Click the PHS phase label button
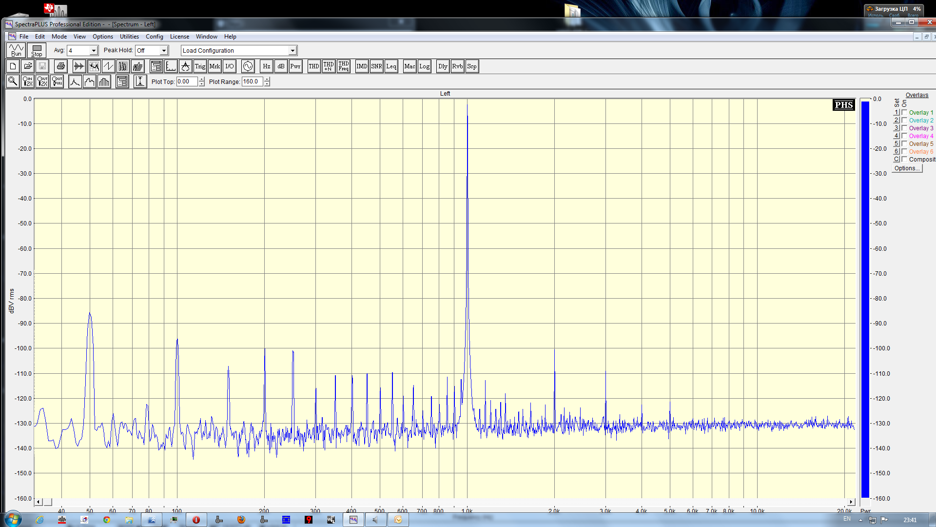 843,105
